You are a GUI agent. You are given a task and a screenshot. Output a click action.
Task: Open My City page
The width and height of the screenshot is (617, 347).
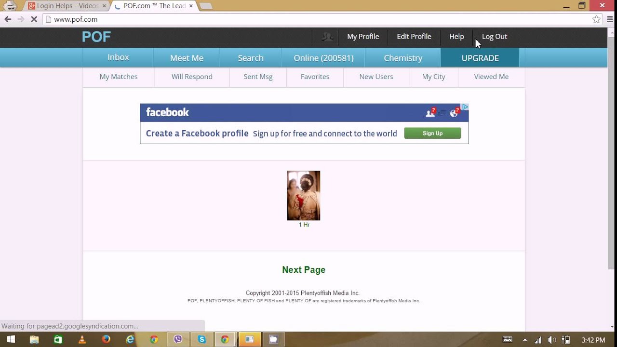(x=433, y=77)
